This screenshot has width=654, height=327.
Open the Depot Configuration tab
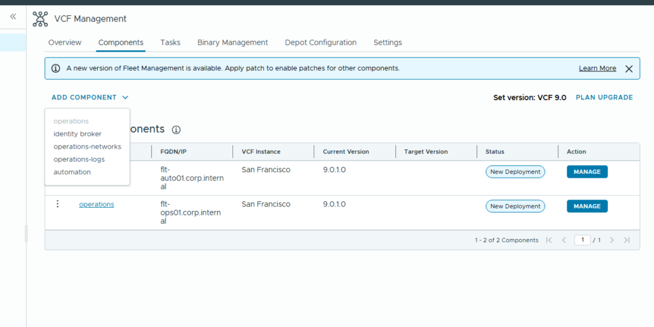[x=321, y=43]
